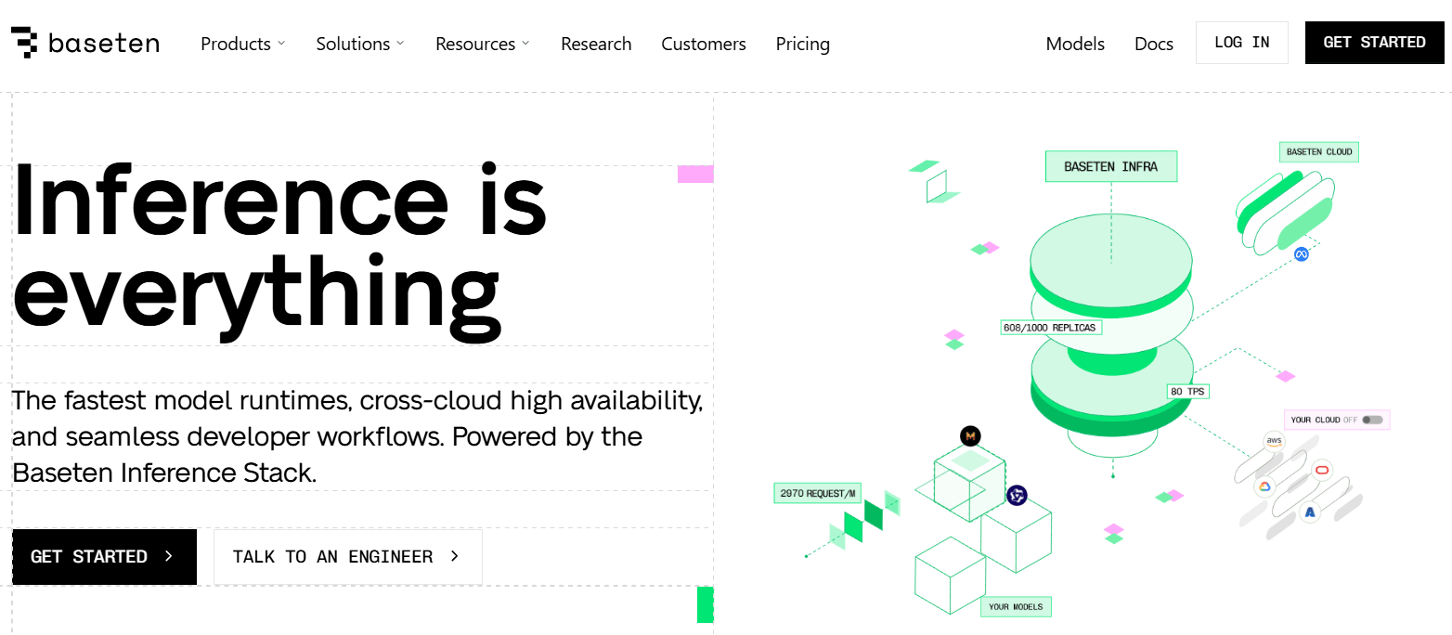1452x635 pixels.
Task: Click the AWS logo icon
Action: coord(1273,441)
